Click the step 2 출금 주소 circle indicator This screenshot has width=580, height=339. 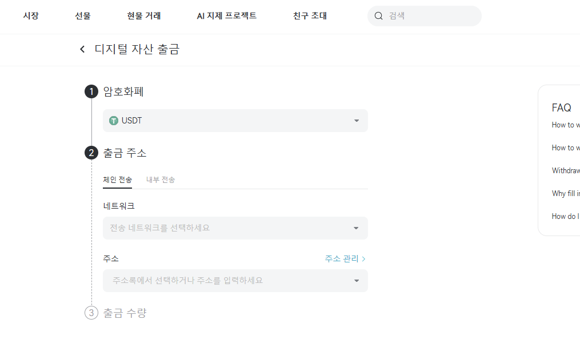pos(91,153)
